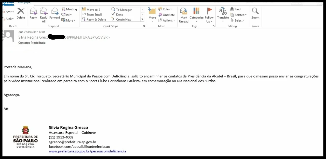Click Find in the Editing group
Viewport: 326px width, 159px height.
tap(236, 9)
